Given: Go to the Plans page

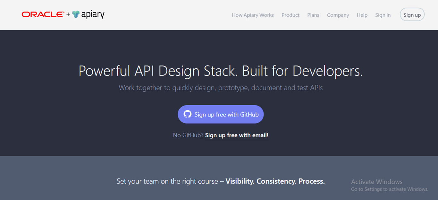Looking at the screenshot, I should coord(313,15).
